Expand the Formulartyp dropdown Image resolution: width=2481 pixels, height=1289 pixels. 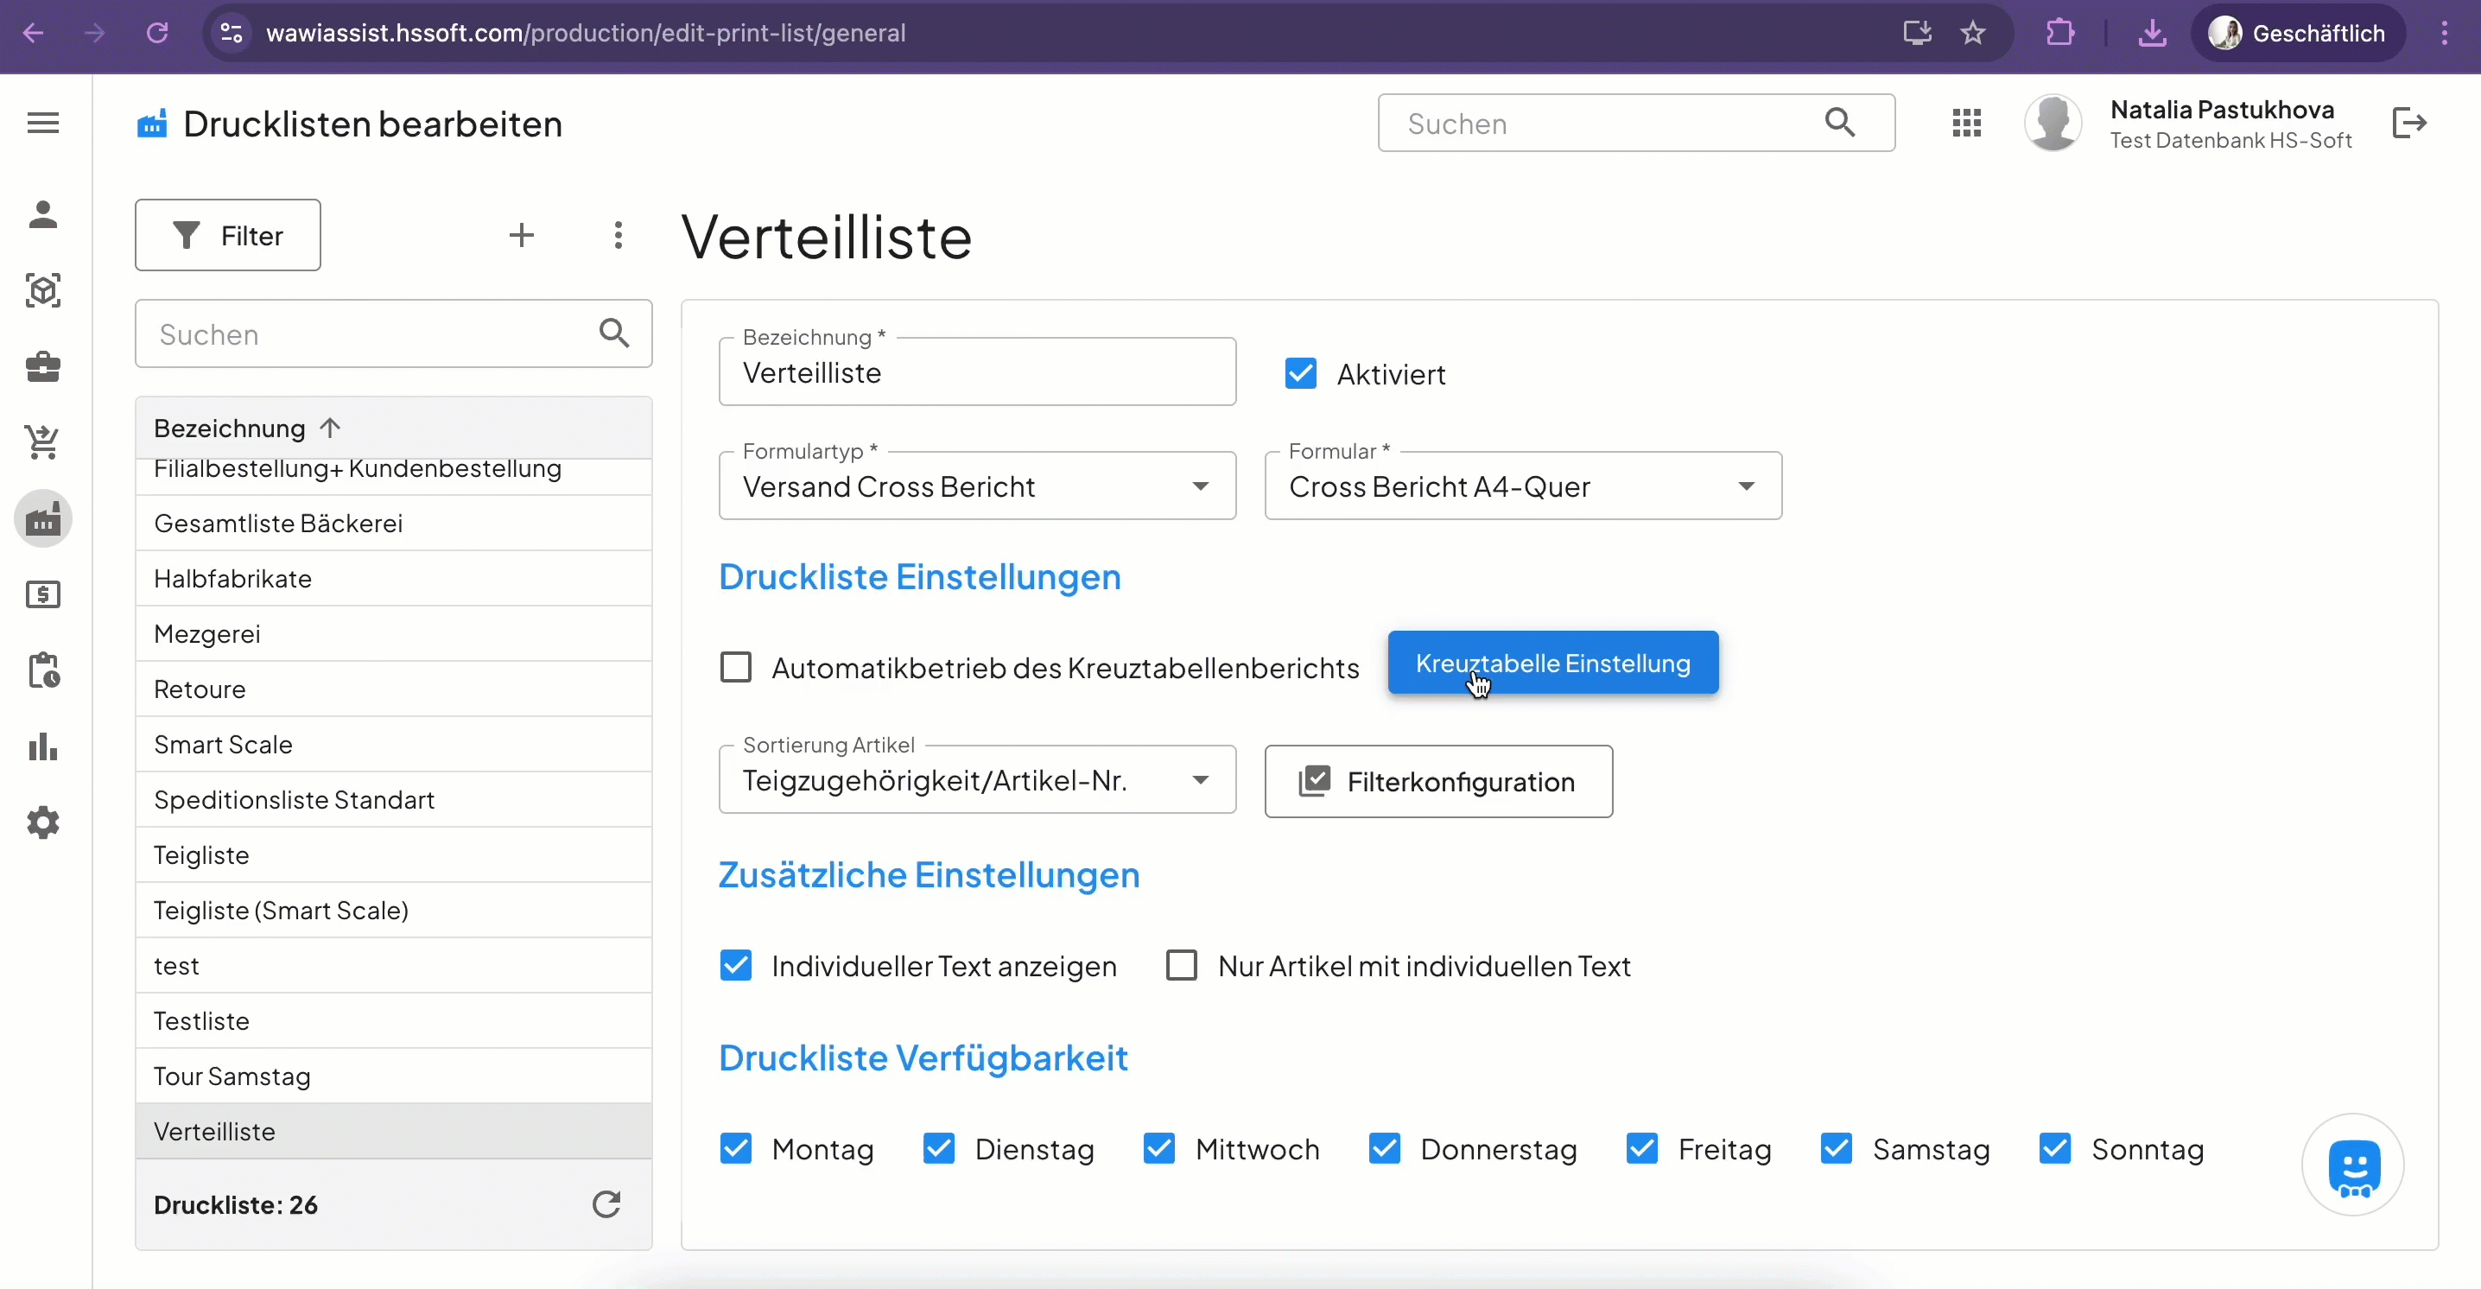[977, 486]
